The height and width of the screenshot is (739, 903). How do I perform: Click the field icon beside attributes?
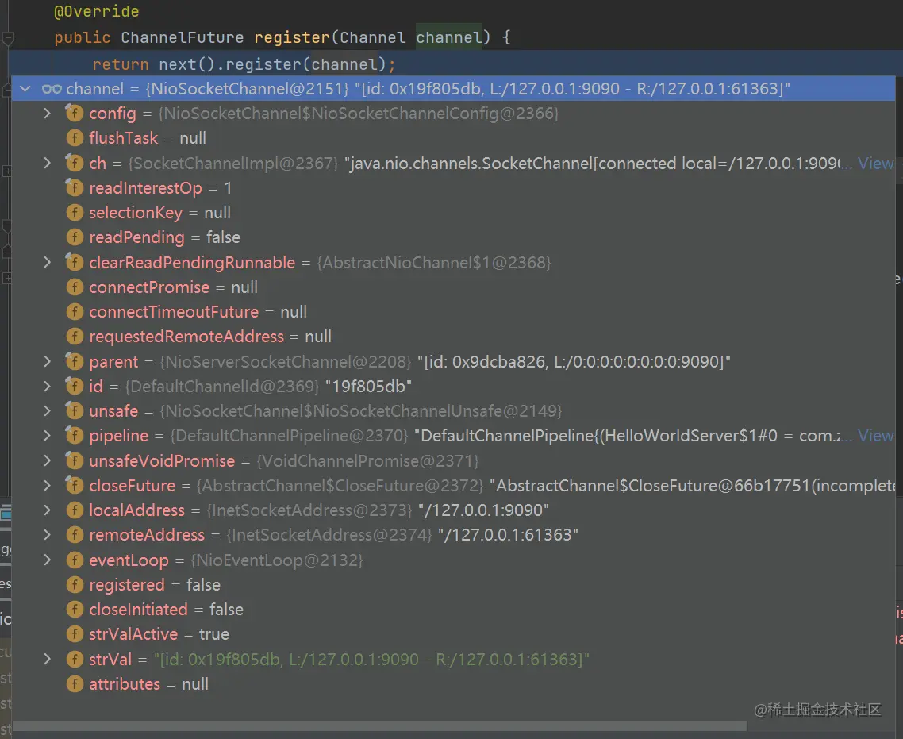(75, 683)
